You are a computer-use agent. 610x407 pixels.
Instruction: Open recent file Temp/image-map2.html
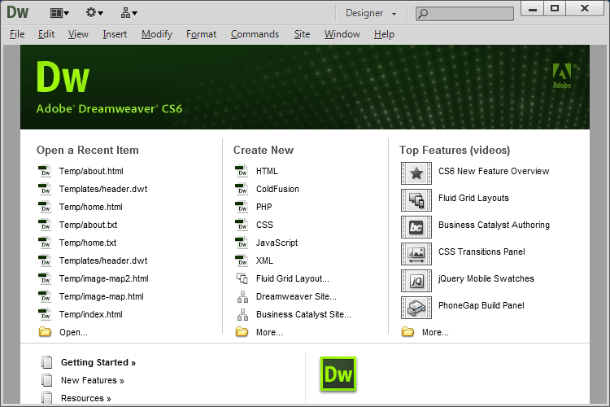click(x=103, y=278)
